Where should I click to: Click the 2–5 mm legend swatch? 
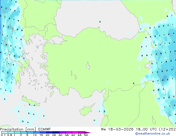24,132
